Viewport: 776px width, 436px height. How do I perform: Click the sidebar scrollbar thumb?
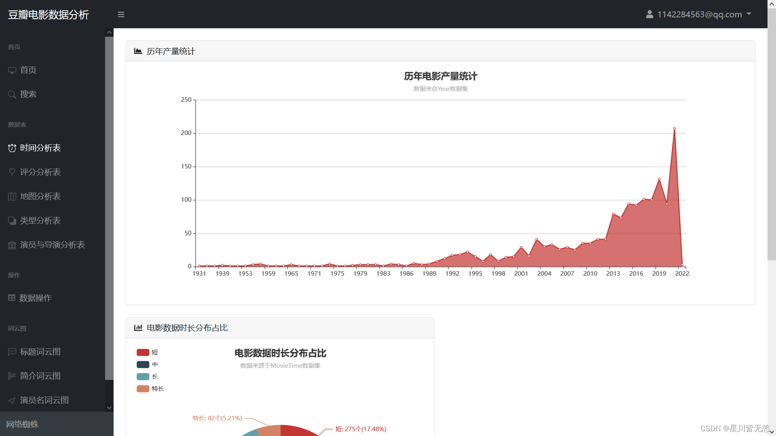click(109, 208)
